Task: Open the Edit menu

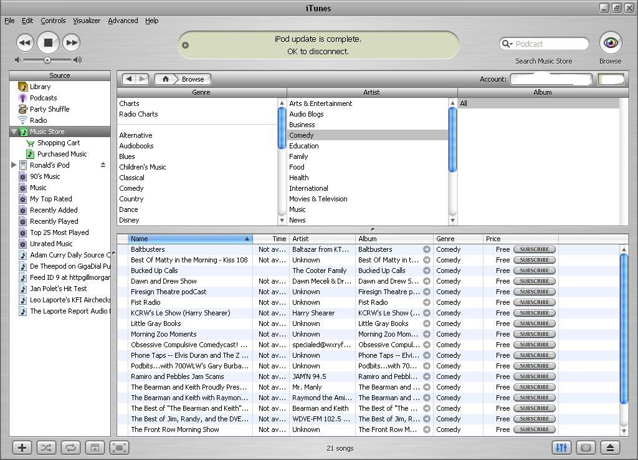Action: [x=27, y=21]
